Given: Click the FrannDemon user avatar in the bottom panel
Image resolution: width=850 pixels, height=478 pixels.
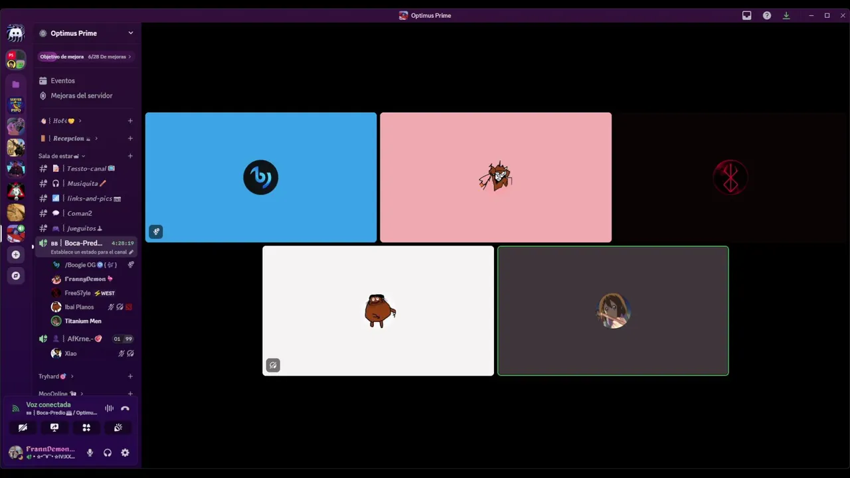Looking at the screenshot, I should (15, 453).
